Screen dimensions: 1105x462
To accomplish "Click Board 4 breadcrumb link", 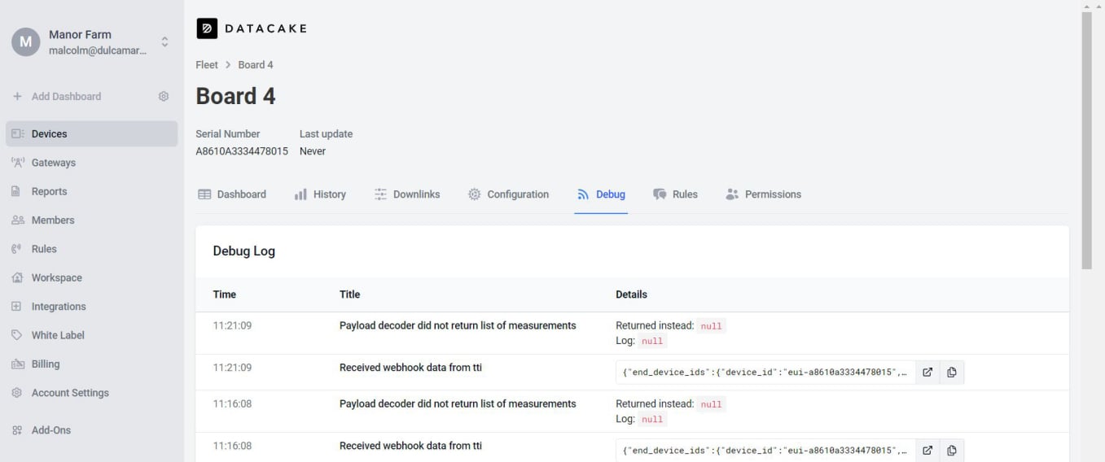I will (x=256, y=65).
